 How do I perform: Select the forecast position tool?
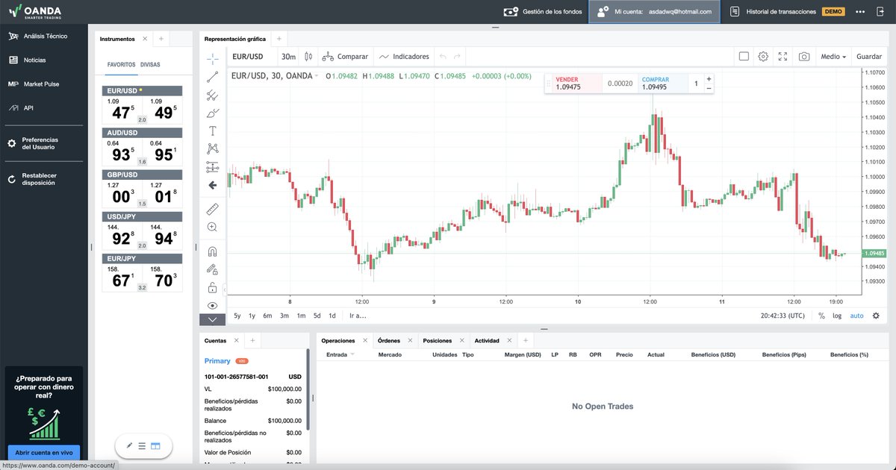click(x=213, y=166)
